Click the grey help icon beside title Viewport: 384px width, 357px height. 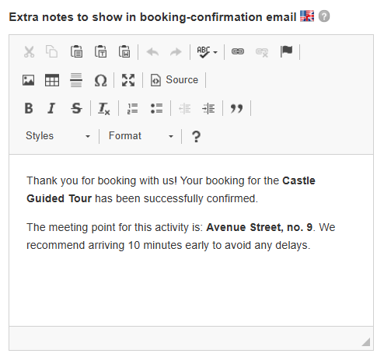pyautogui.click(x=324, y=16)
